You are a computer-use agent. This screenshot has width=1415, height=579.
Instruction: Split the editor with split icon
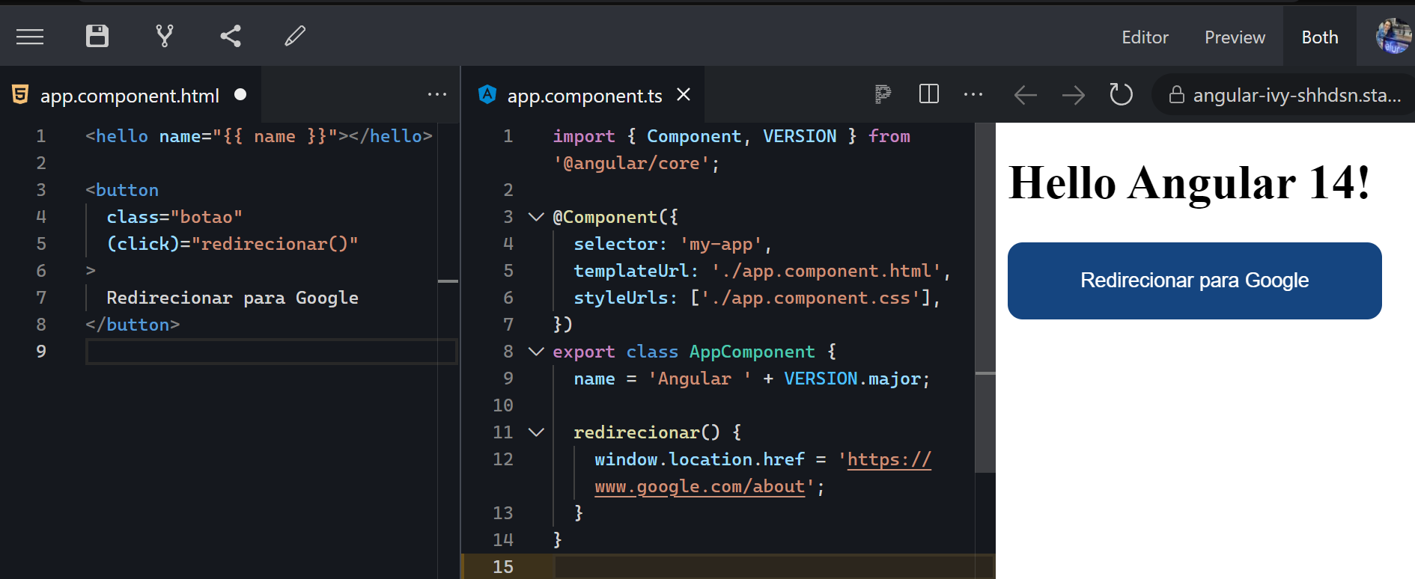[x=929, y=94]
